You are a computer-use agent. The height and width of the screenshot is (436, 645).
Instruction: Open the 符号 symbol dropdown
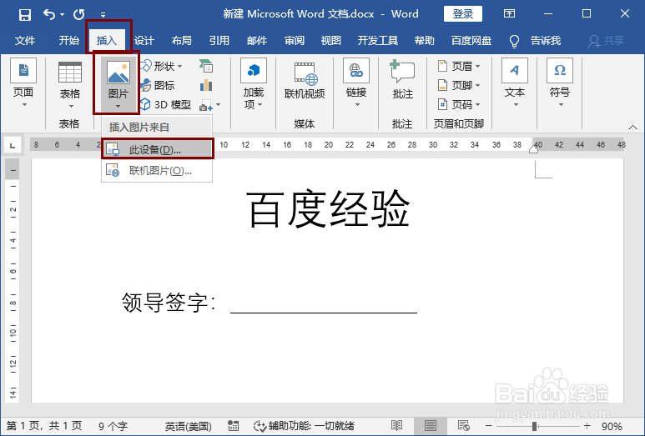pos(560,83)
